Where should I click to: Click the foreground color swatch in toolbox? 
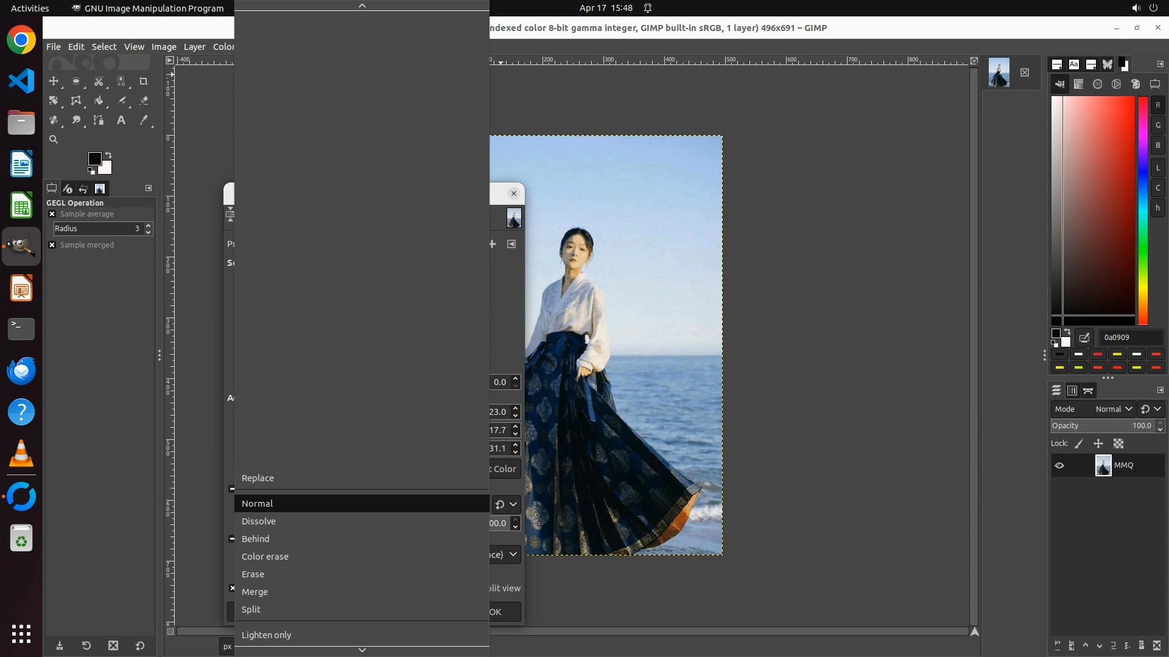tap(94, 159)
